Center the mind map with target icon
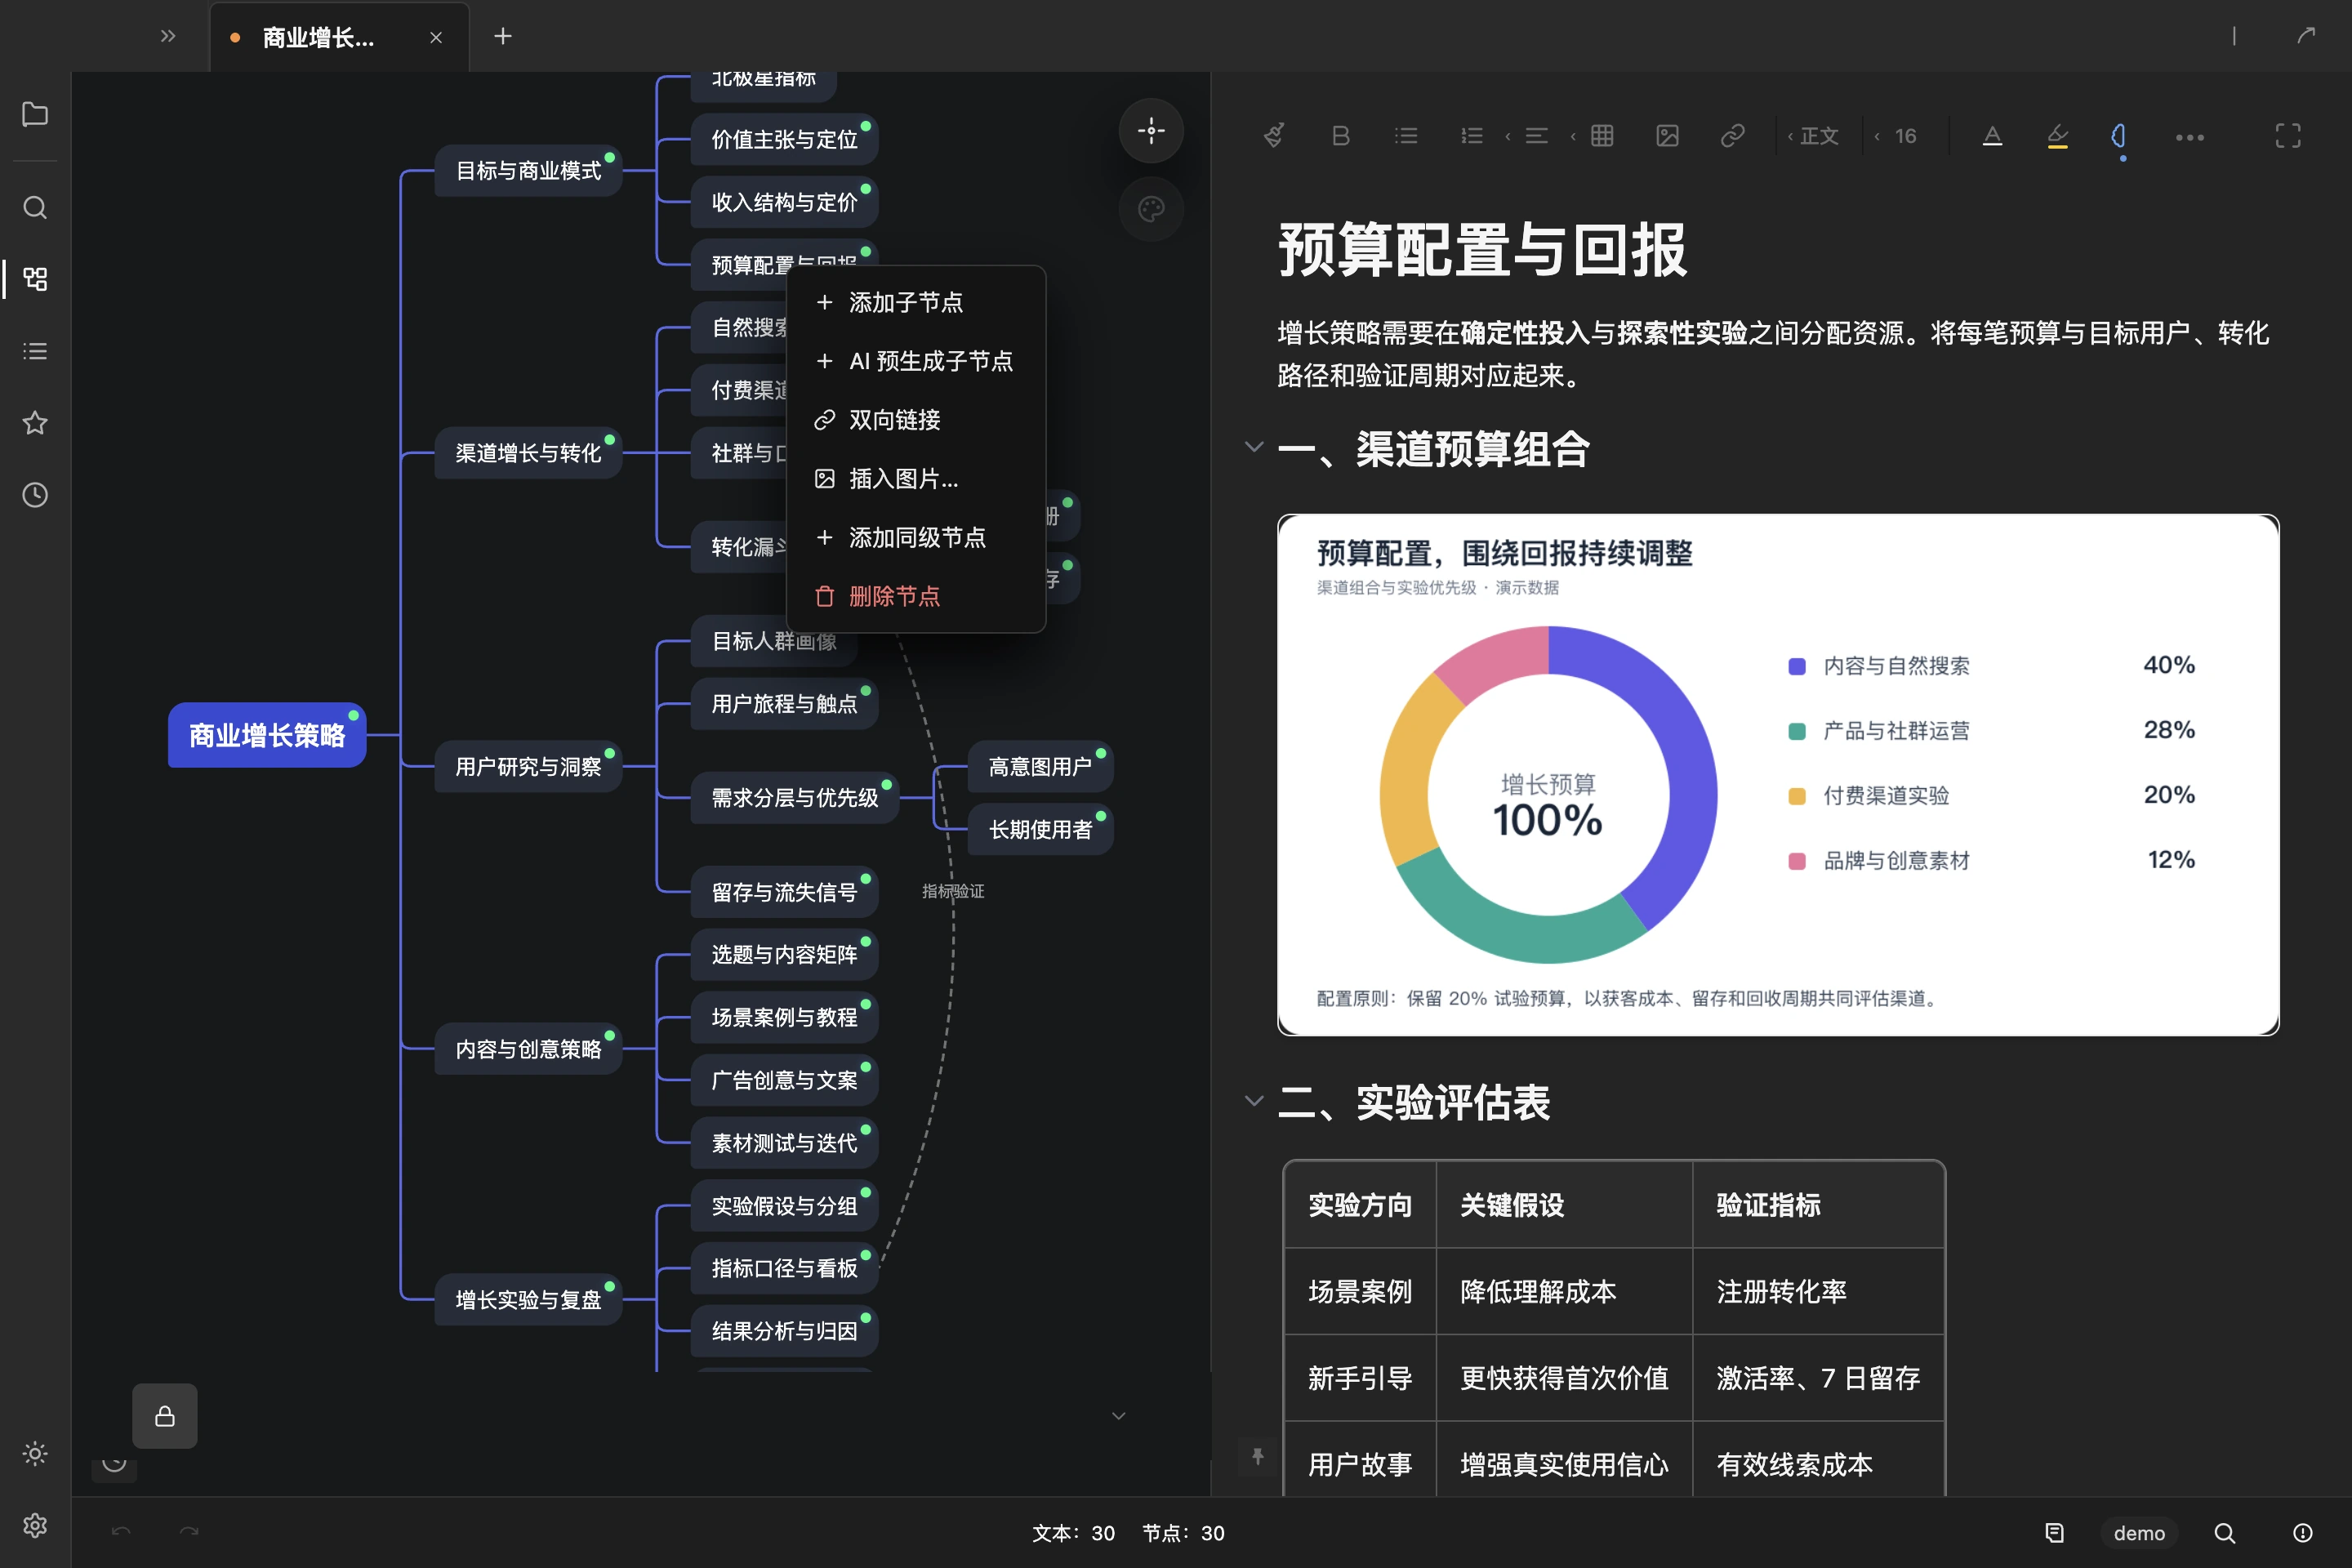This screenshot has height=1568, width=2352. tap(1151, 131)
